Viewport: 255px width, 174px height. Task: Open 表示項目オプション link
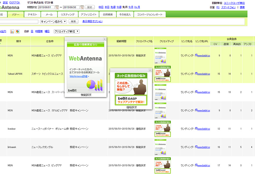(92, 22)
